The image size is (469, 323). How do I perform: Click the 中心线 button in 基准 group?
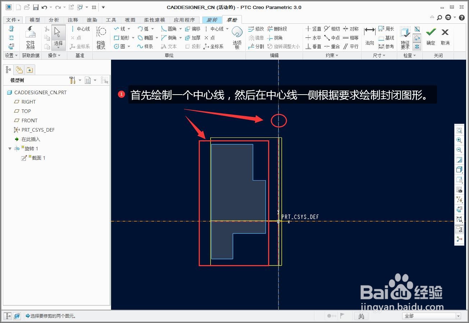coord(80,29)
